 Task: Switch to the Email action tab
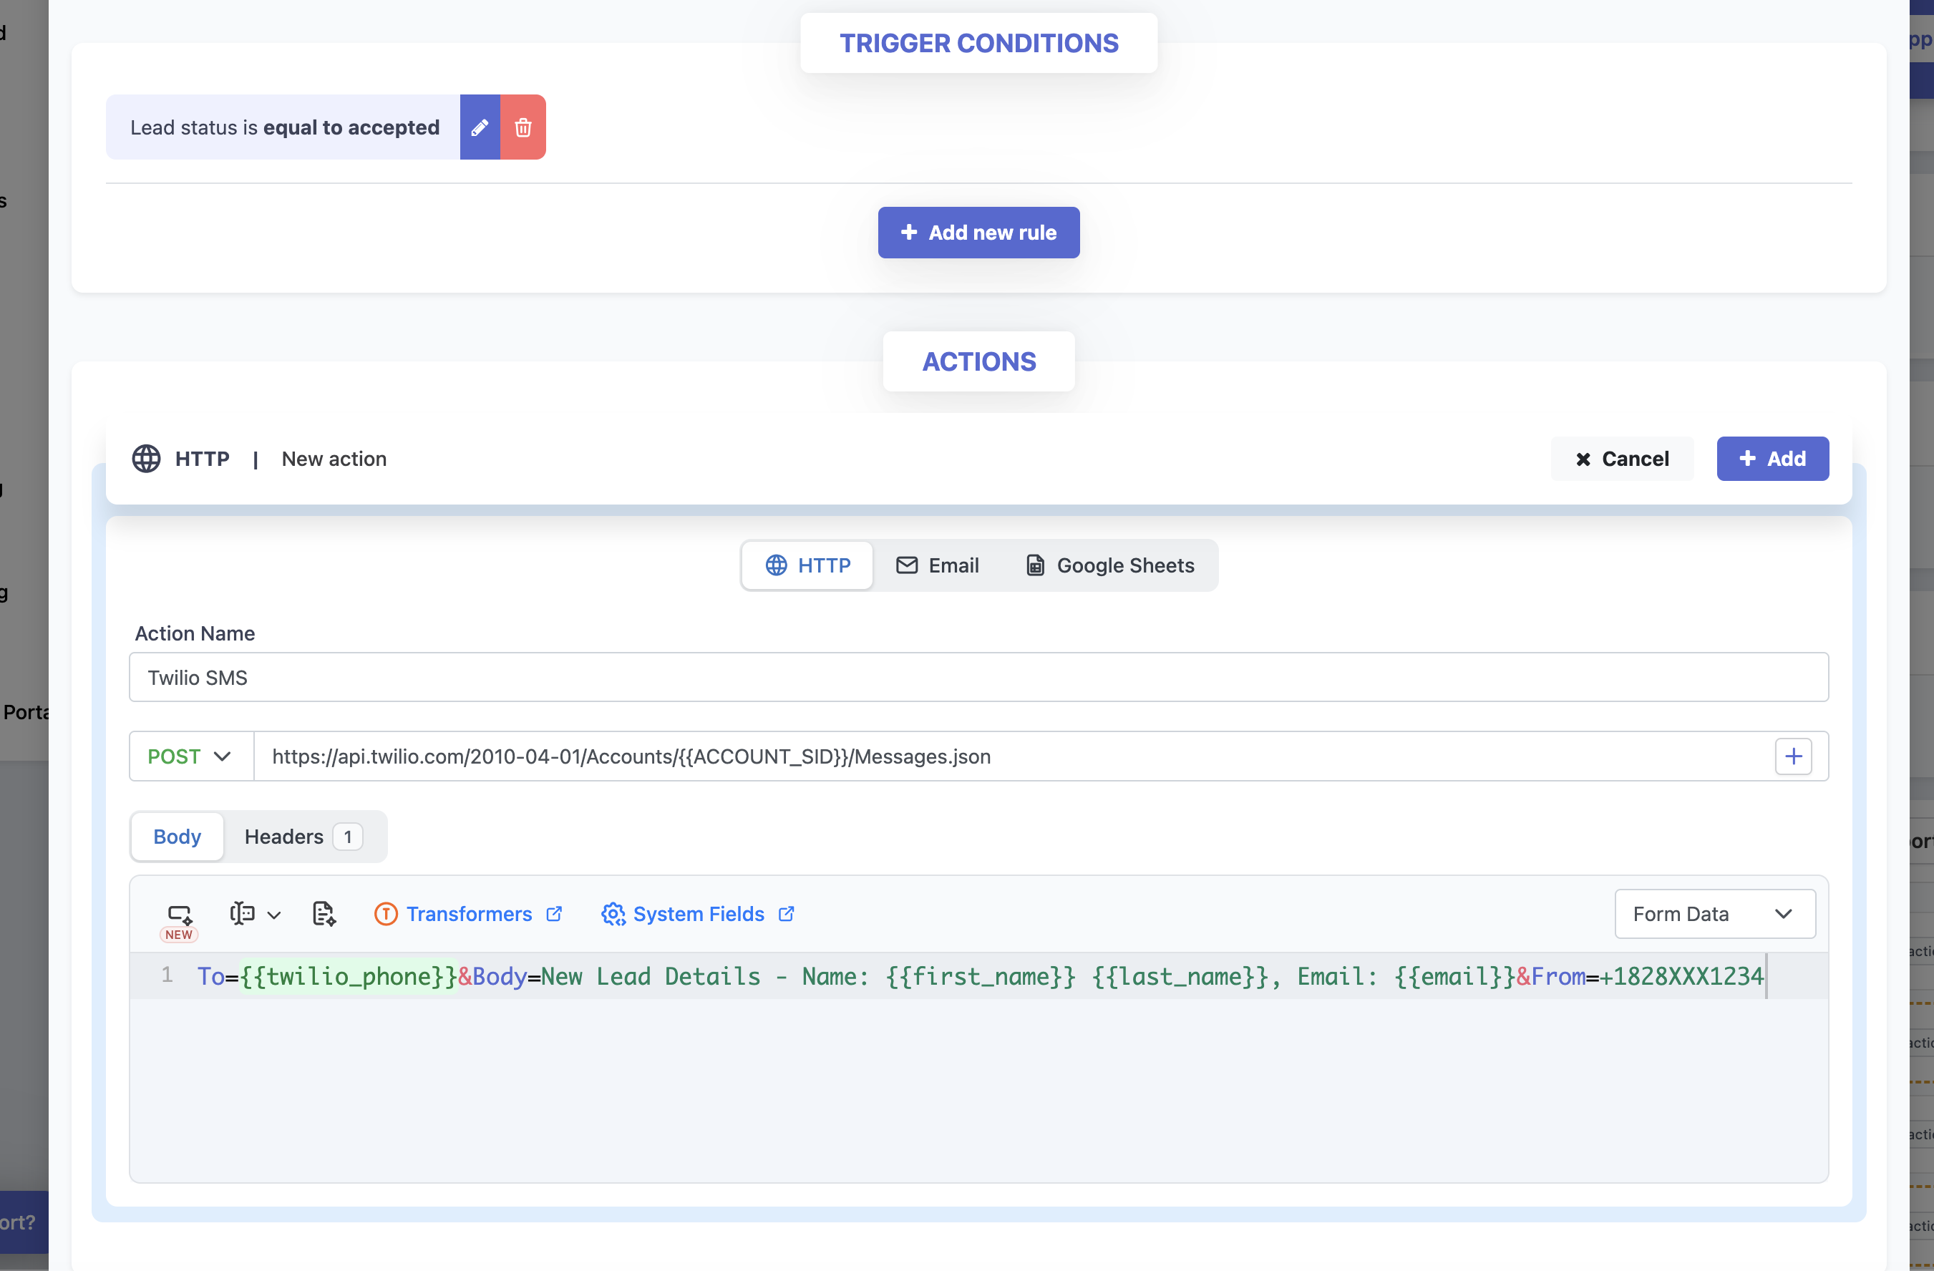937,565
